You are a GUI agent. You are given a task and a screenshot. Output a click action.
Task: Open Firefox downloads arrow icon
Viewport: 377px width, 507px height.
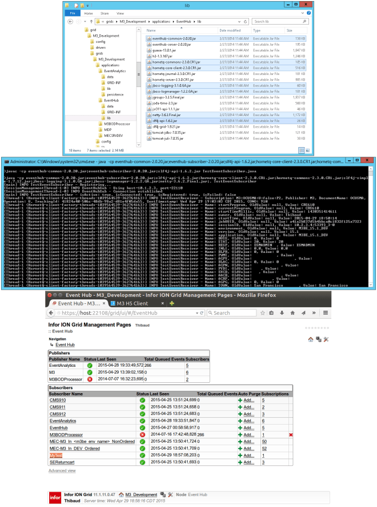(x=282, y=312)
